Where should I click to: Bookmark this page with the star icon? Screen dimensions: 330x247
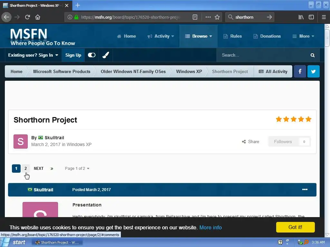tap(217, 17)
